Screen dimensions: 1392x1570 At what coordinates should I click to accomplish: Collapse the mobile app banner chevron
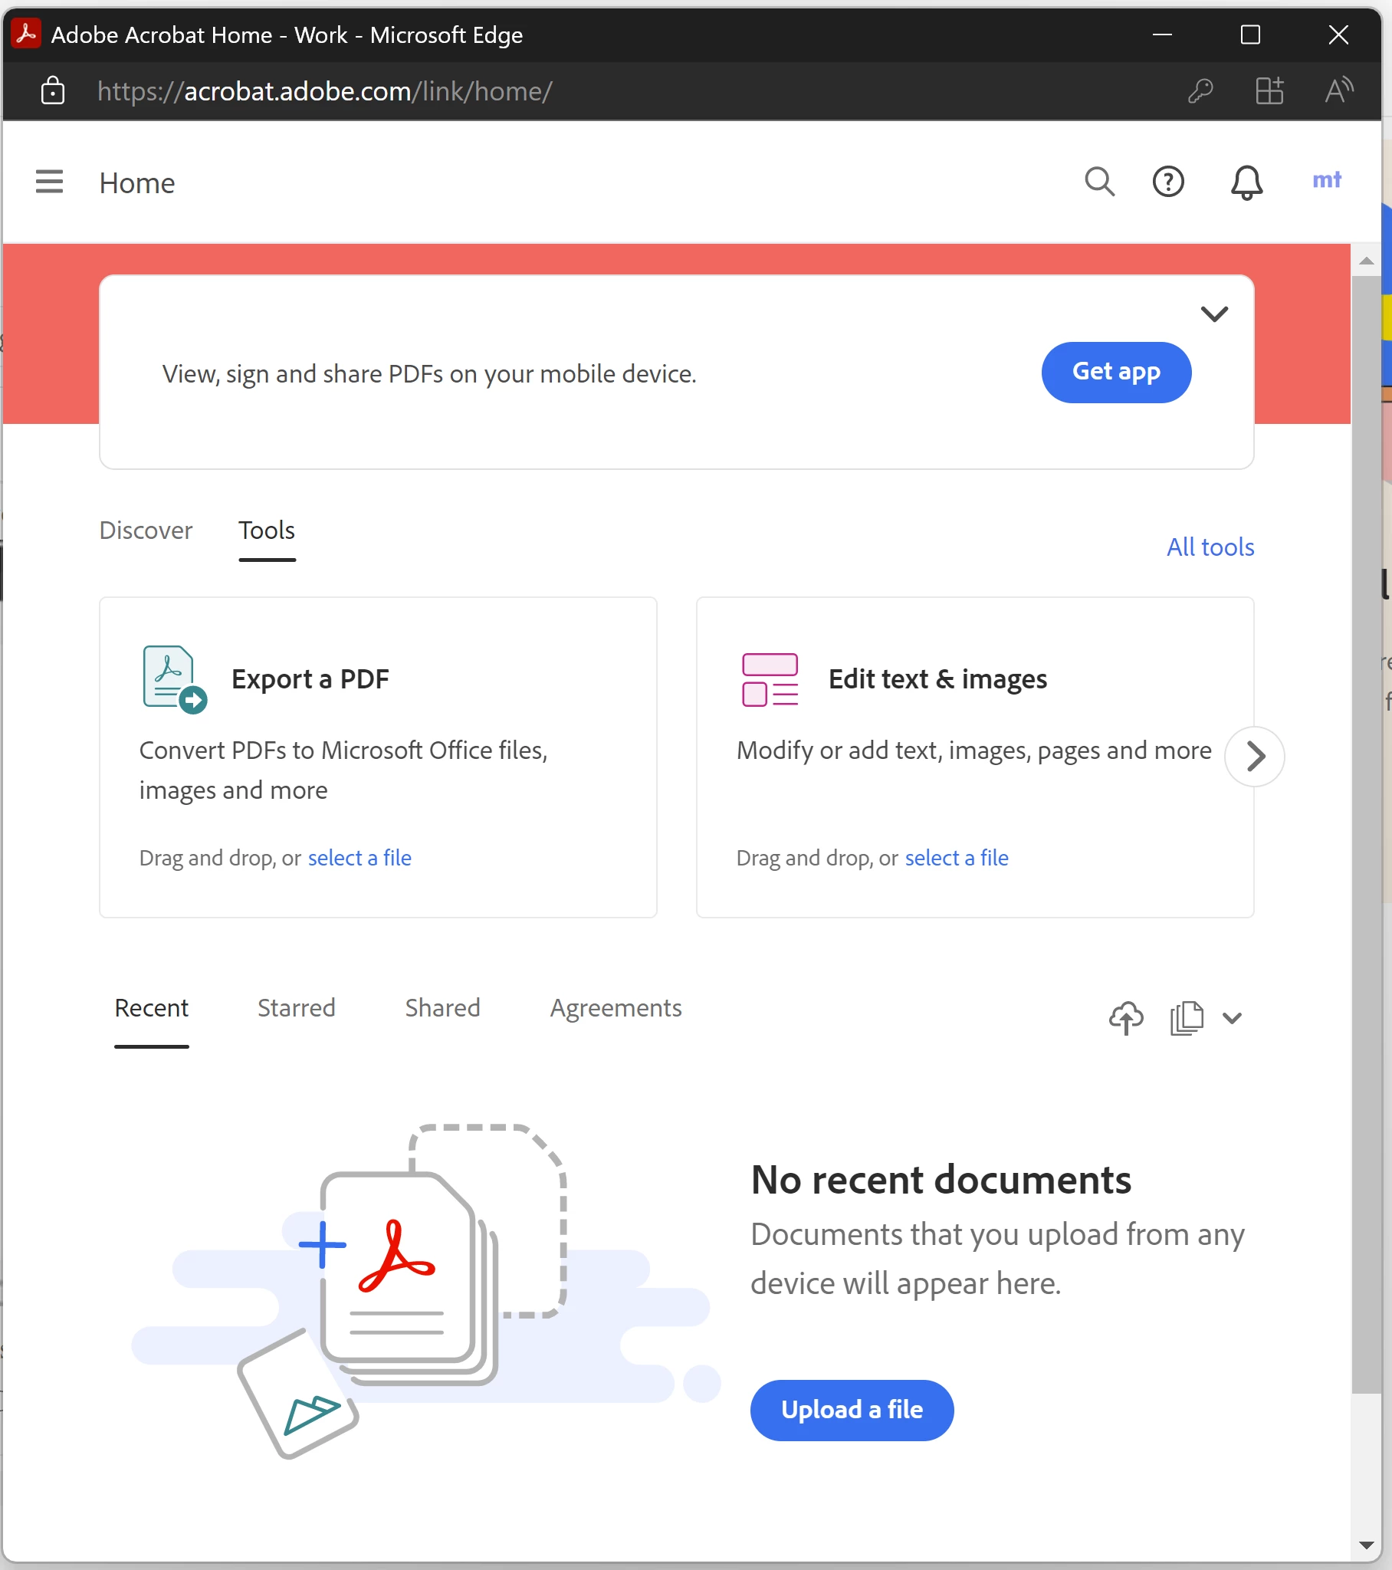1214,314
